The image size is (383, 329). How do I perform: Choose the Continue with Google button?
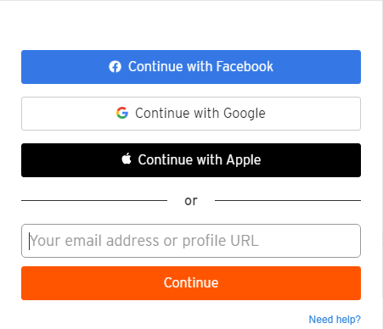(191, 114)
